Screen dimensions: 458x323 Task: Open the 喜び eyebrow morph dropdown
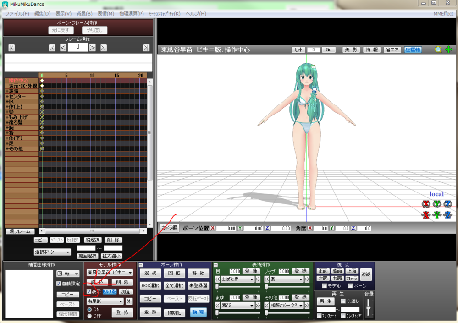tap(237, 306)
